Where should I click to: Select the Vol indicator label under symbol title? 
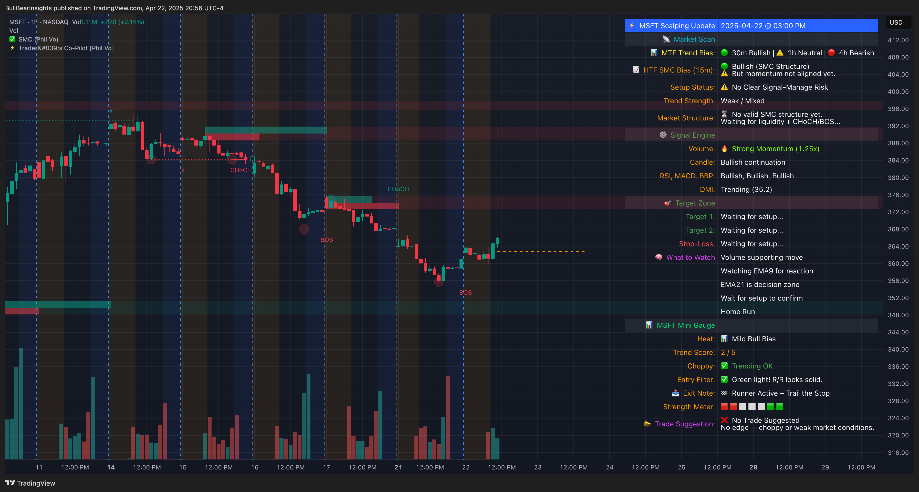tap(14, 31)
